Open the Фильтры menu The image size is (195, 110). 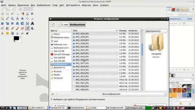(87, 5)
